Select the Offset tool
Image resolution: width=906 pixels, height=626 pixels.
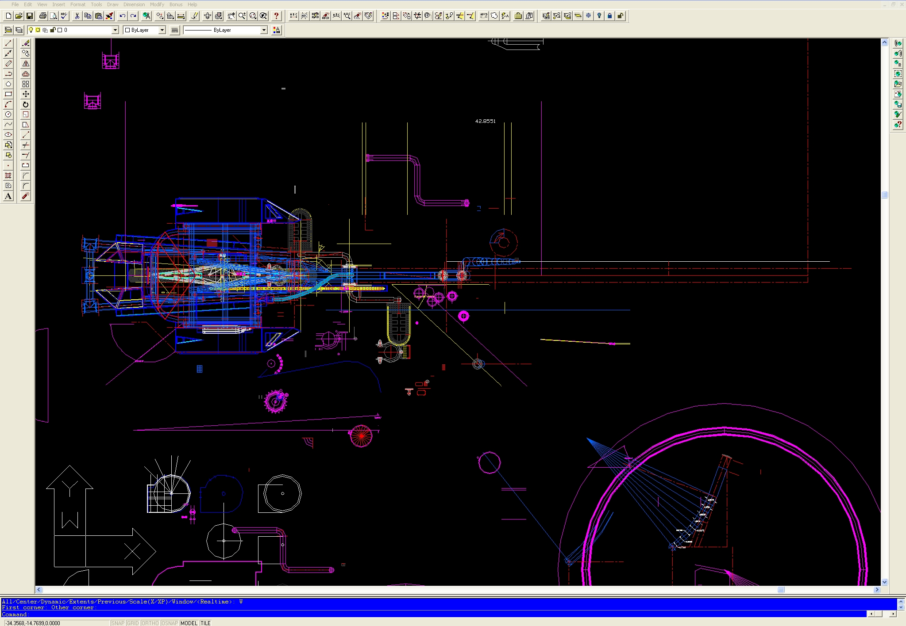(26, 73)
